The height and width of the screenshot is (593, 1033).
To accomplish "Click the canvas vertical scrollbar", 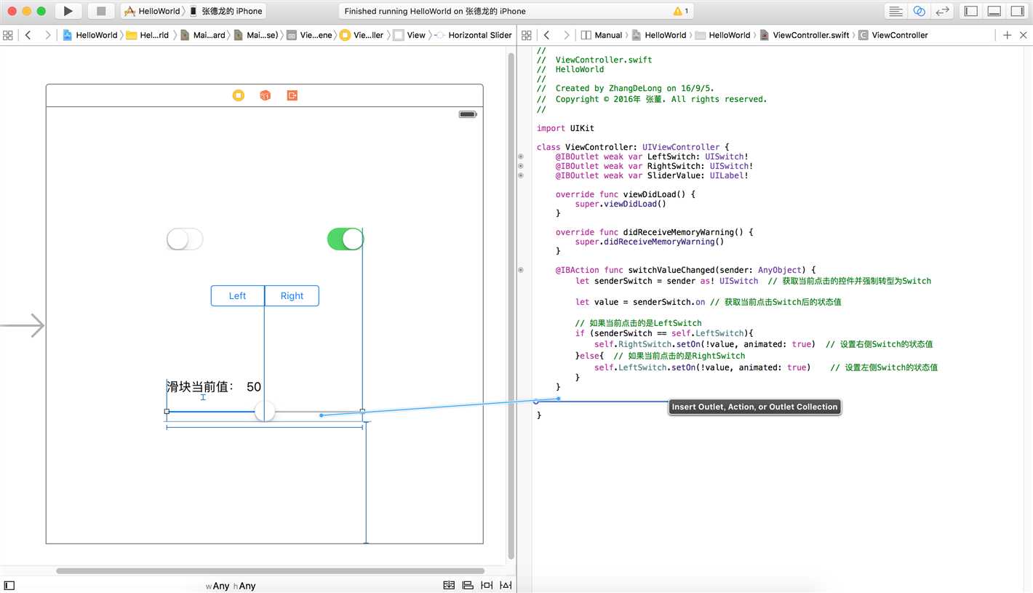I will pyautogui.click(x=511, y=306).
